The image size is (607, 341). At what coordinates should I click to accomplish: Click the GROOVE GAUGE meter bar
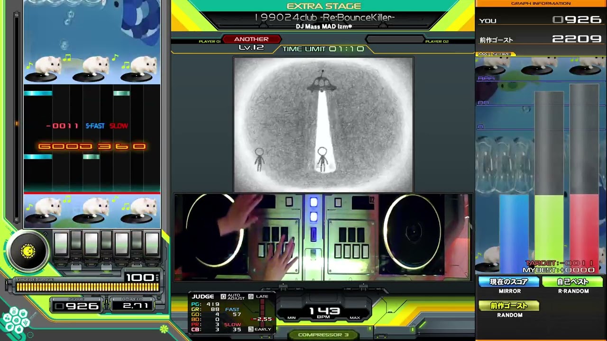(87, 287)
